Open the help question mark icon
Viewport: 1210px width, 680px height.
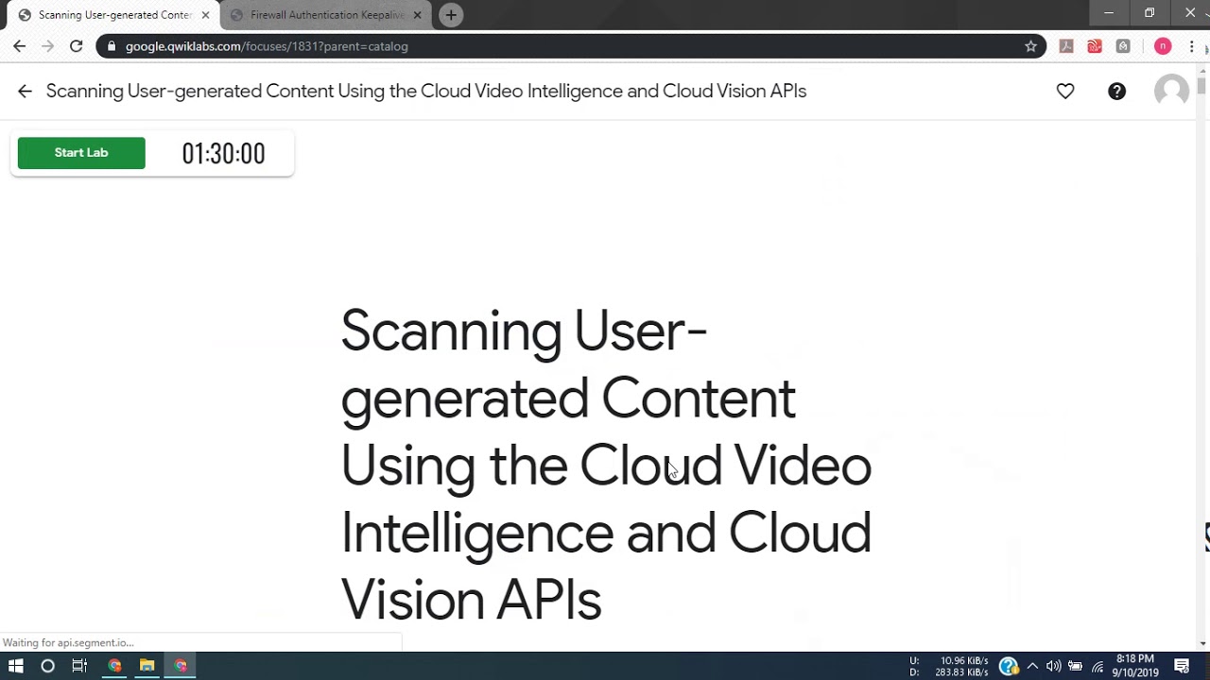[1116, 91]
